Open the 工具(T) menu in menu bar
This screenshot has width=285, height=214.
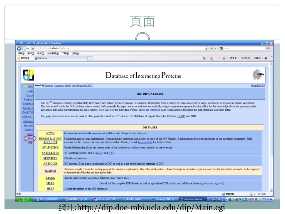point(65,53)
